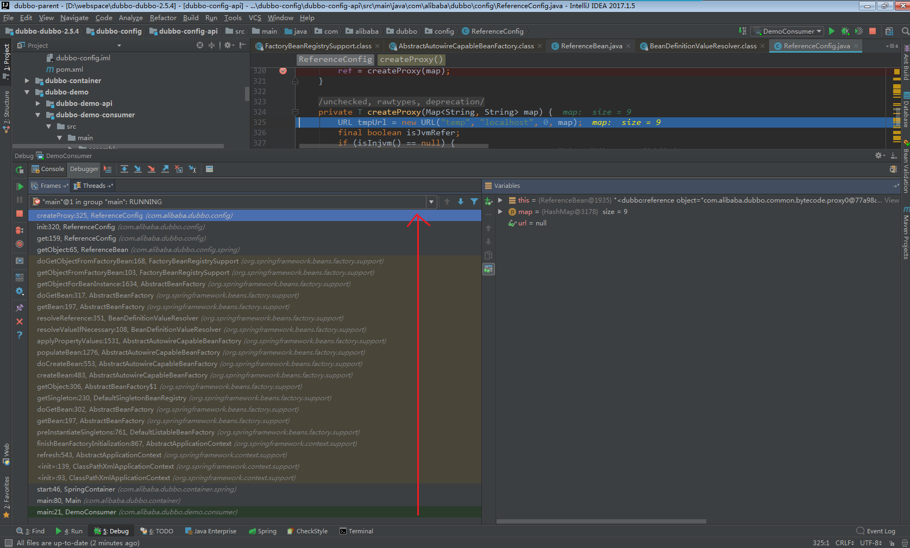Open the Project panel gear settings
The height and width of the screenshot is (548, 910).
point(228,46)
